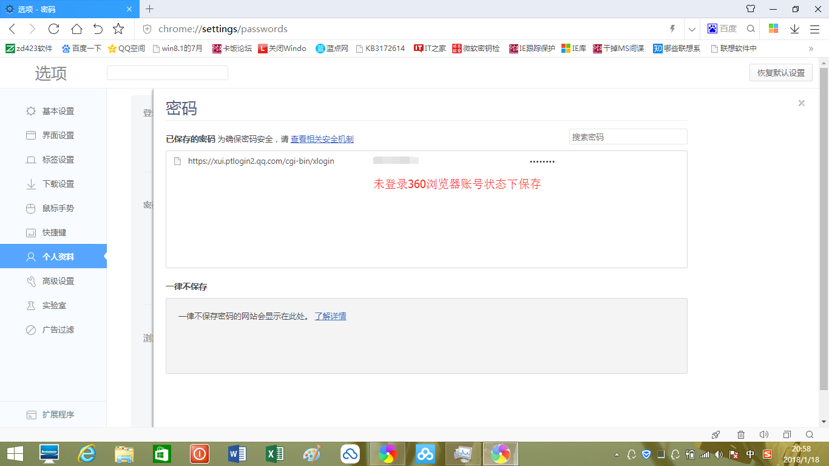Image resolution: width=829 pixels, height=466 pixels.
Task: Toggle the volume icon in system tray
Action: pyautogui.click(x=718, y=454)
